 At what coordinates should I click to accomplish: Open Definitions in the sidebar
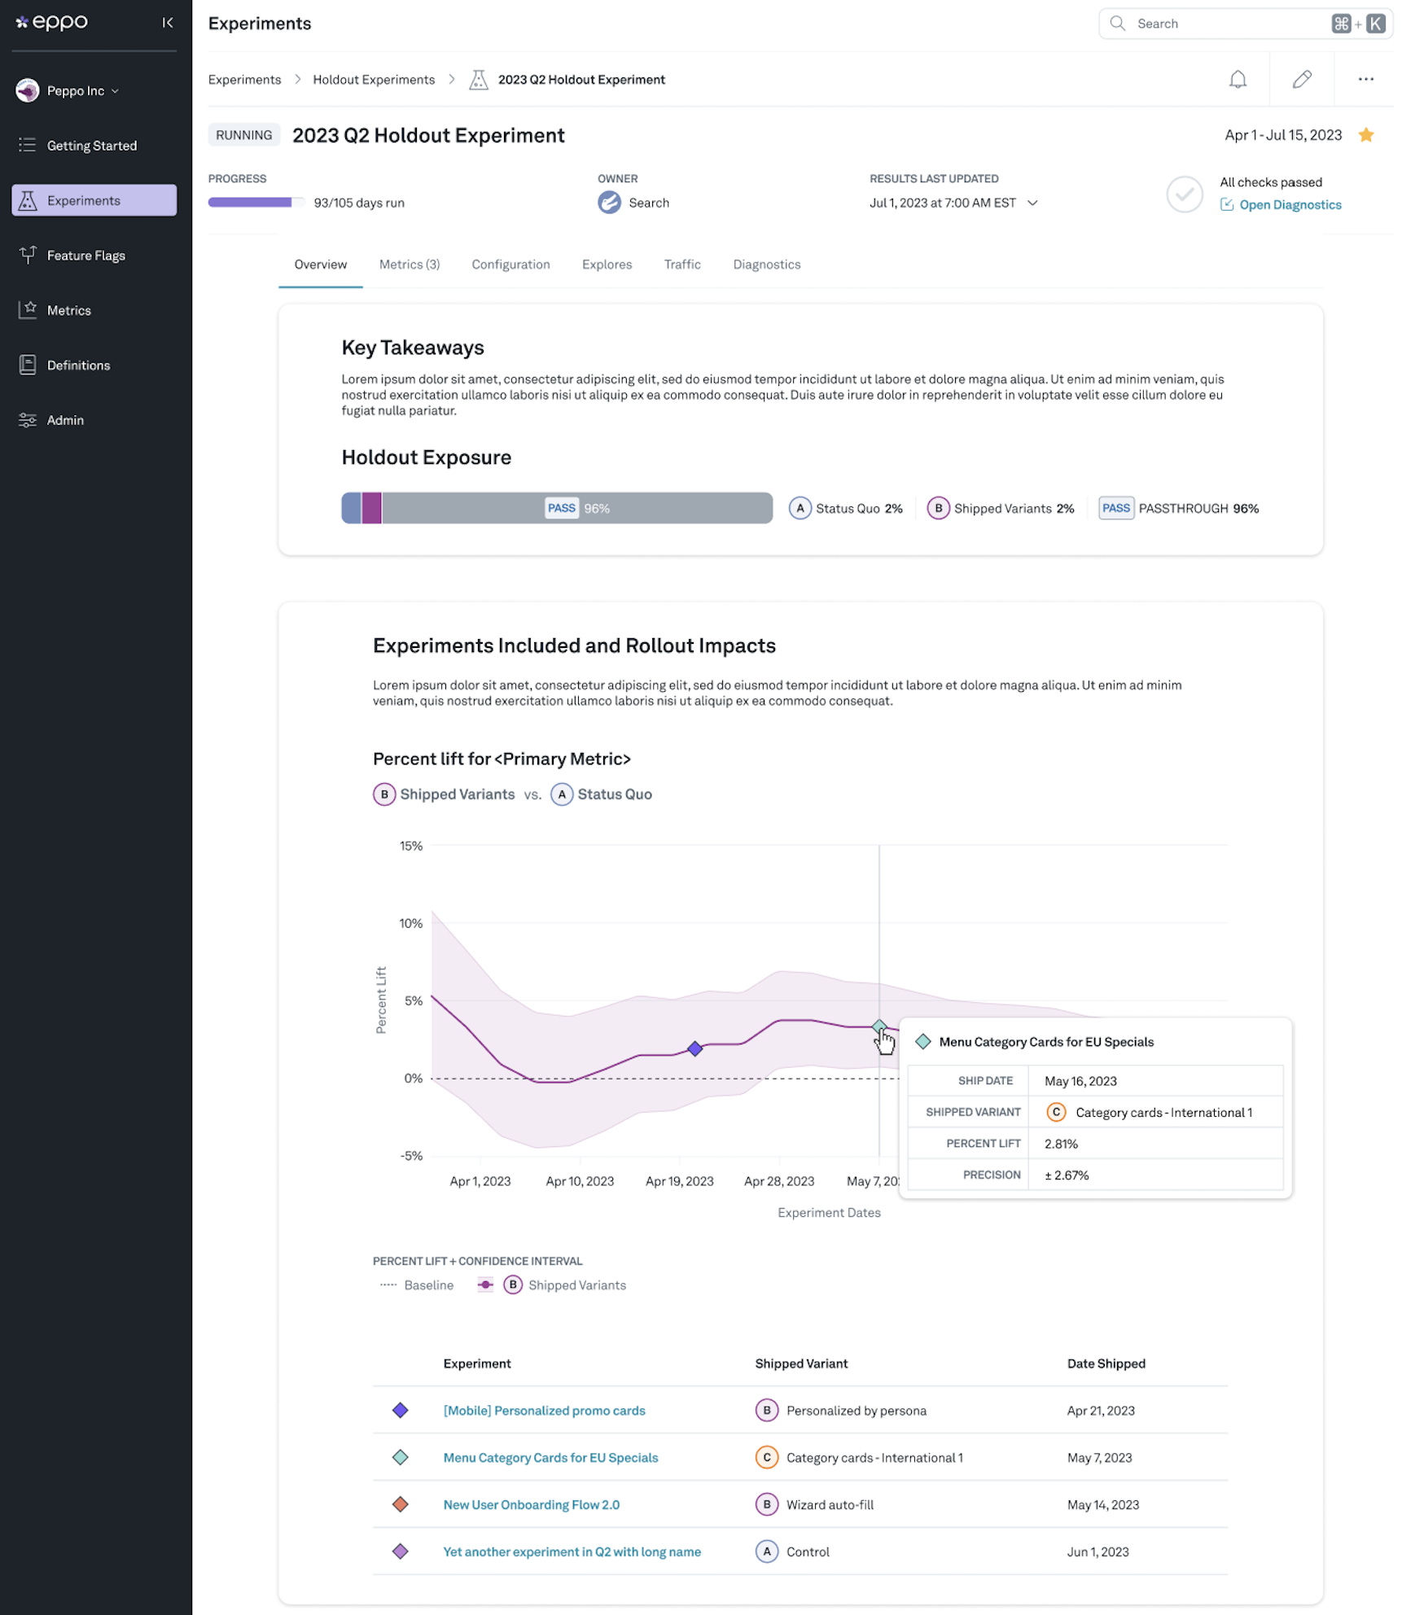tap(77, 365)
